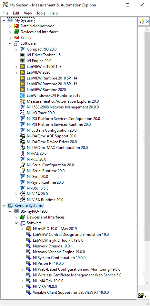The height and width of the screenshot is (306, 150).
Task: Collapse the BS-myRIO-1900 node
Action: 10,211
